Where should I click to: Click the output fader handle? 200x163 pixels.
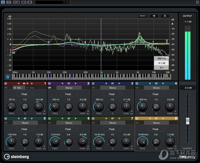(x=188, y=121)
